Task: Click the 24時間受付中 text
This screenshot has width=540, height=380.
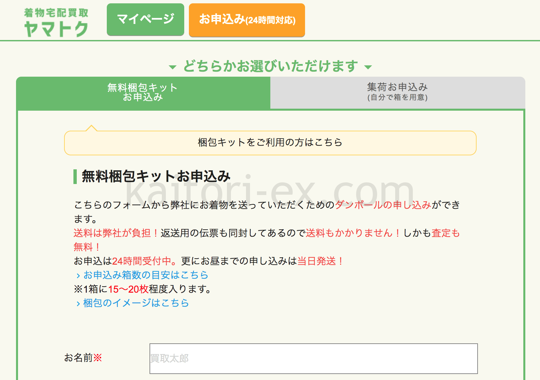Action: point(142,261)
